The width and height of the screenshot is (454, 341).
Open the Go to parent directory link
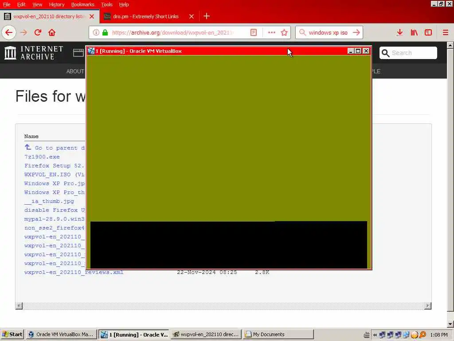pos(60,148)
